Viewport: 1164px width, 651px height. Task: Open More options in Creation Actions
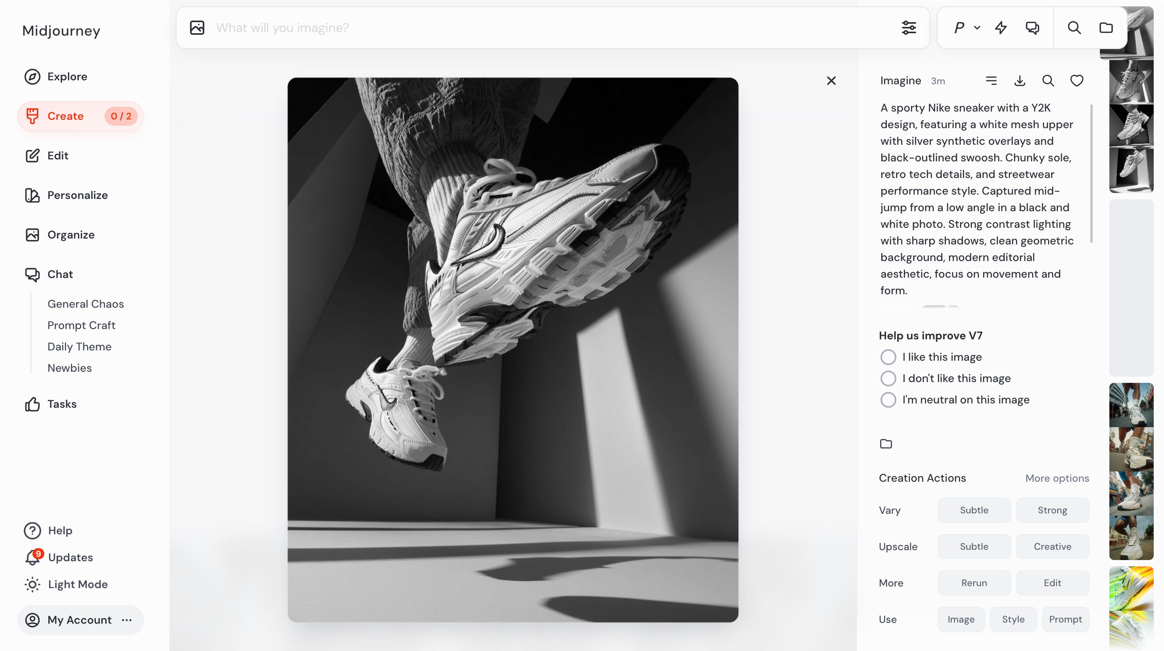point(1057,478)
